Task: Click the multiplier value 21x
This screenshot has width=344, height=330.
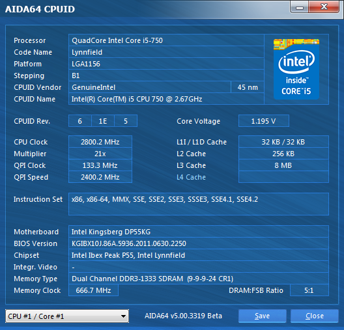Action: click(x=100, y=154)
